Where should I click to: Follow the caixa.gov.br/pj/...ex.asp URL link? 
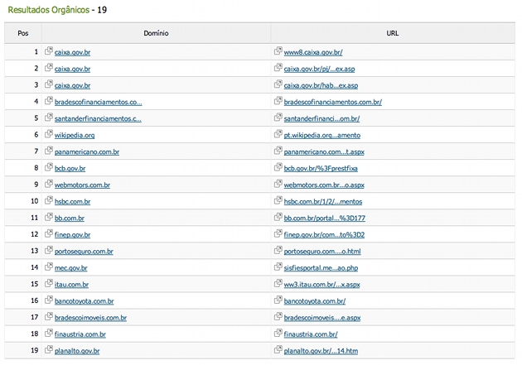[x=319, y=70]
